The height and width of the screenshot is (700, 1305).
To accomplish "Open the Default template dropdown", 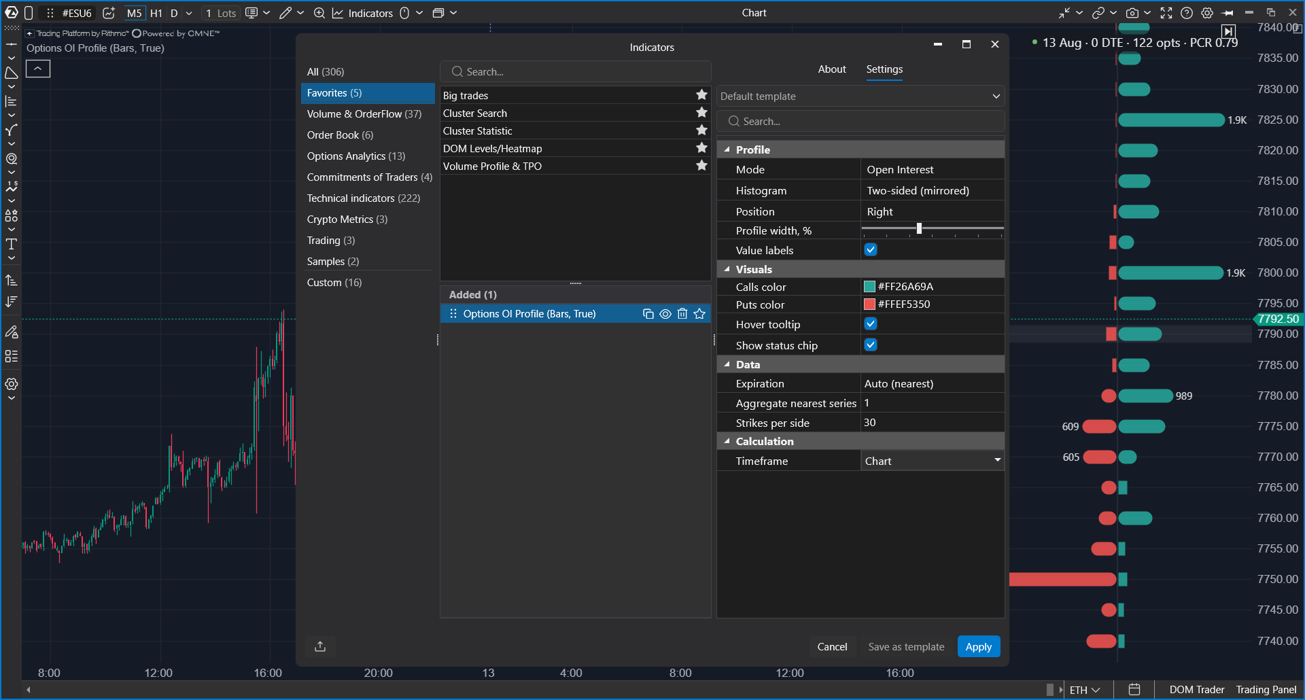I will coord(860,97).
